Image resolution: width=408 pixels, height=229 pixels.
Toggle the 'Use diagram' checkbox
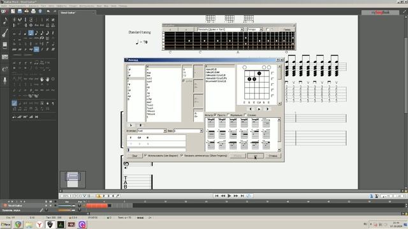(x=145, y=155)
